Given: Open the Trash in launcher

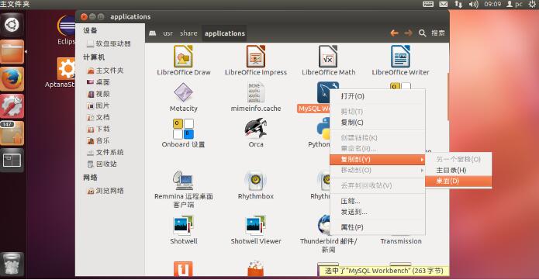Looking at the screenshot, I should (12, 264).
